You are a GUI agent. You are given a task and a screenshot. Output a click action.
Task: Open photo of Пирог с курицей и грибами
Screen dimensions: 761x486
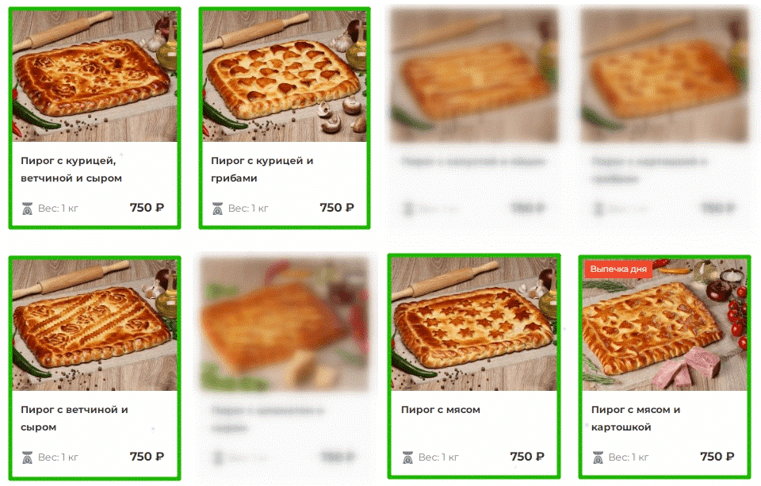point(285,76)
